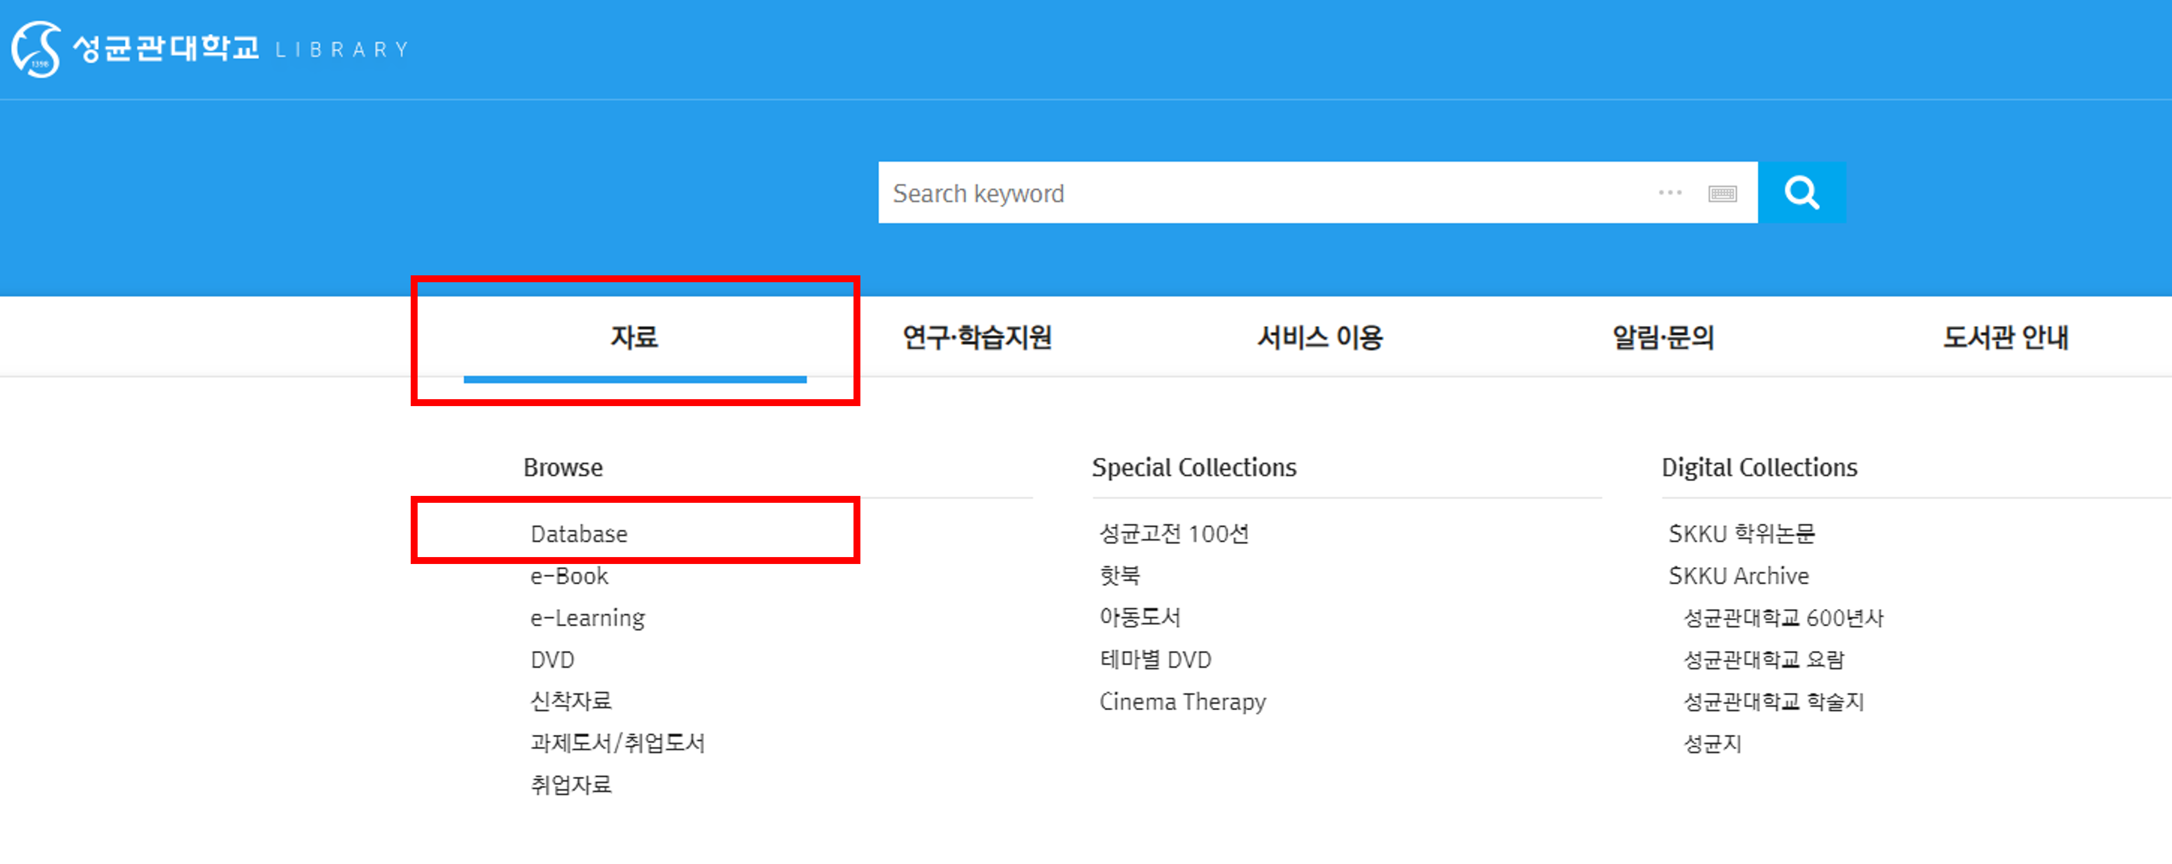
Task: Open the DVD link under Browse
Action: [x=552, y=659]
